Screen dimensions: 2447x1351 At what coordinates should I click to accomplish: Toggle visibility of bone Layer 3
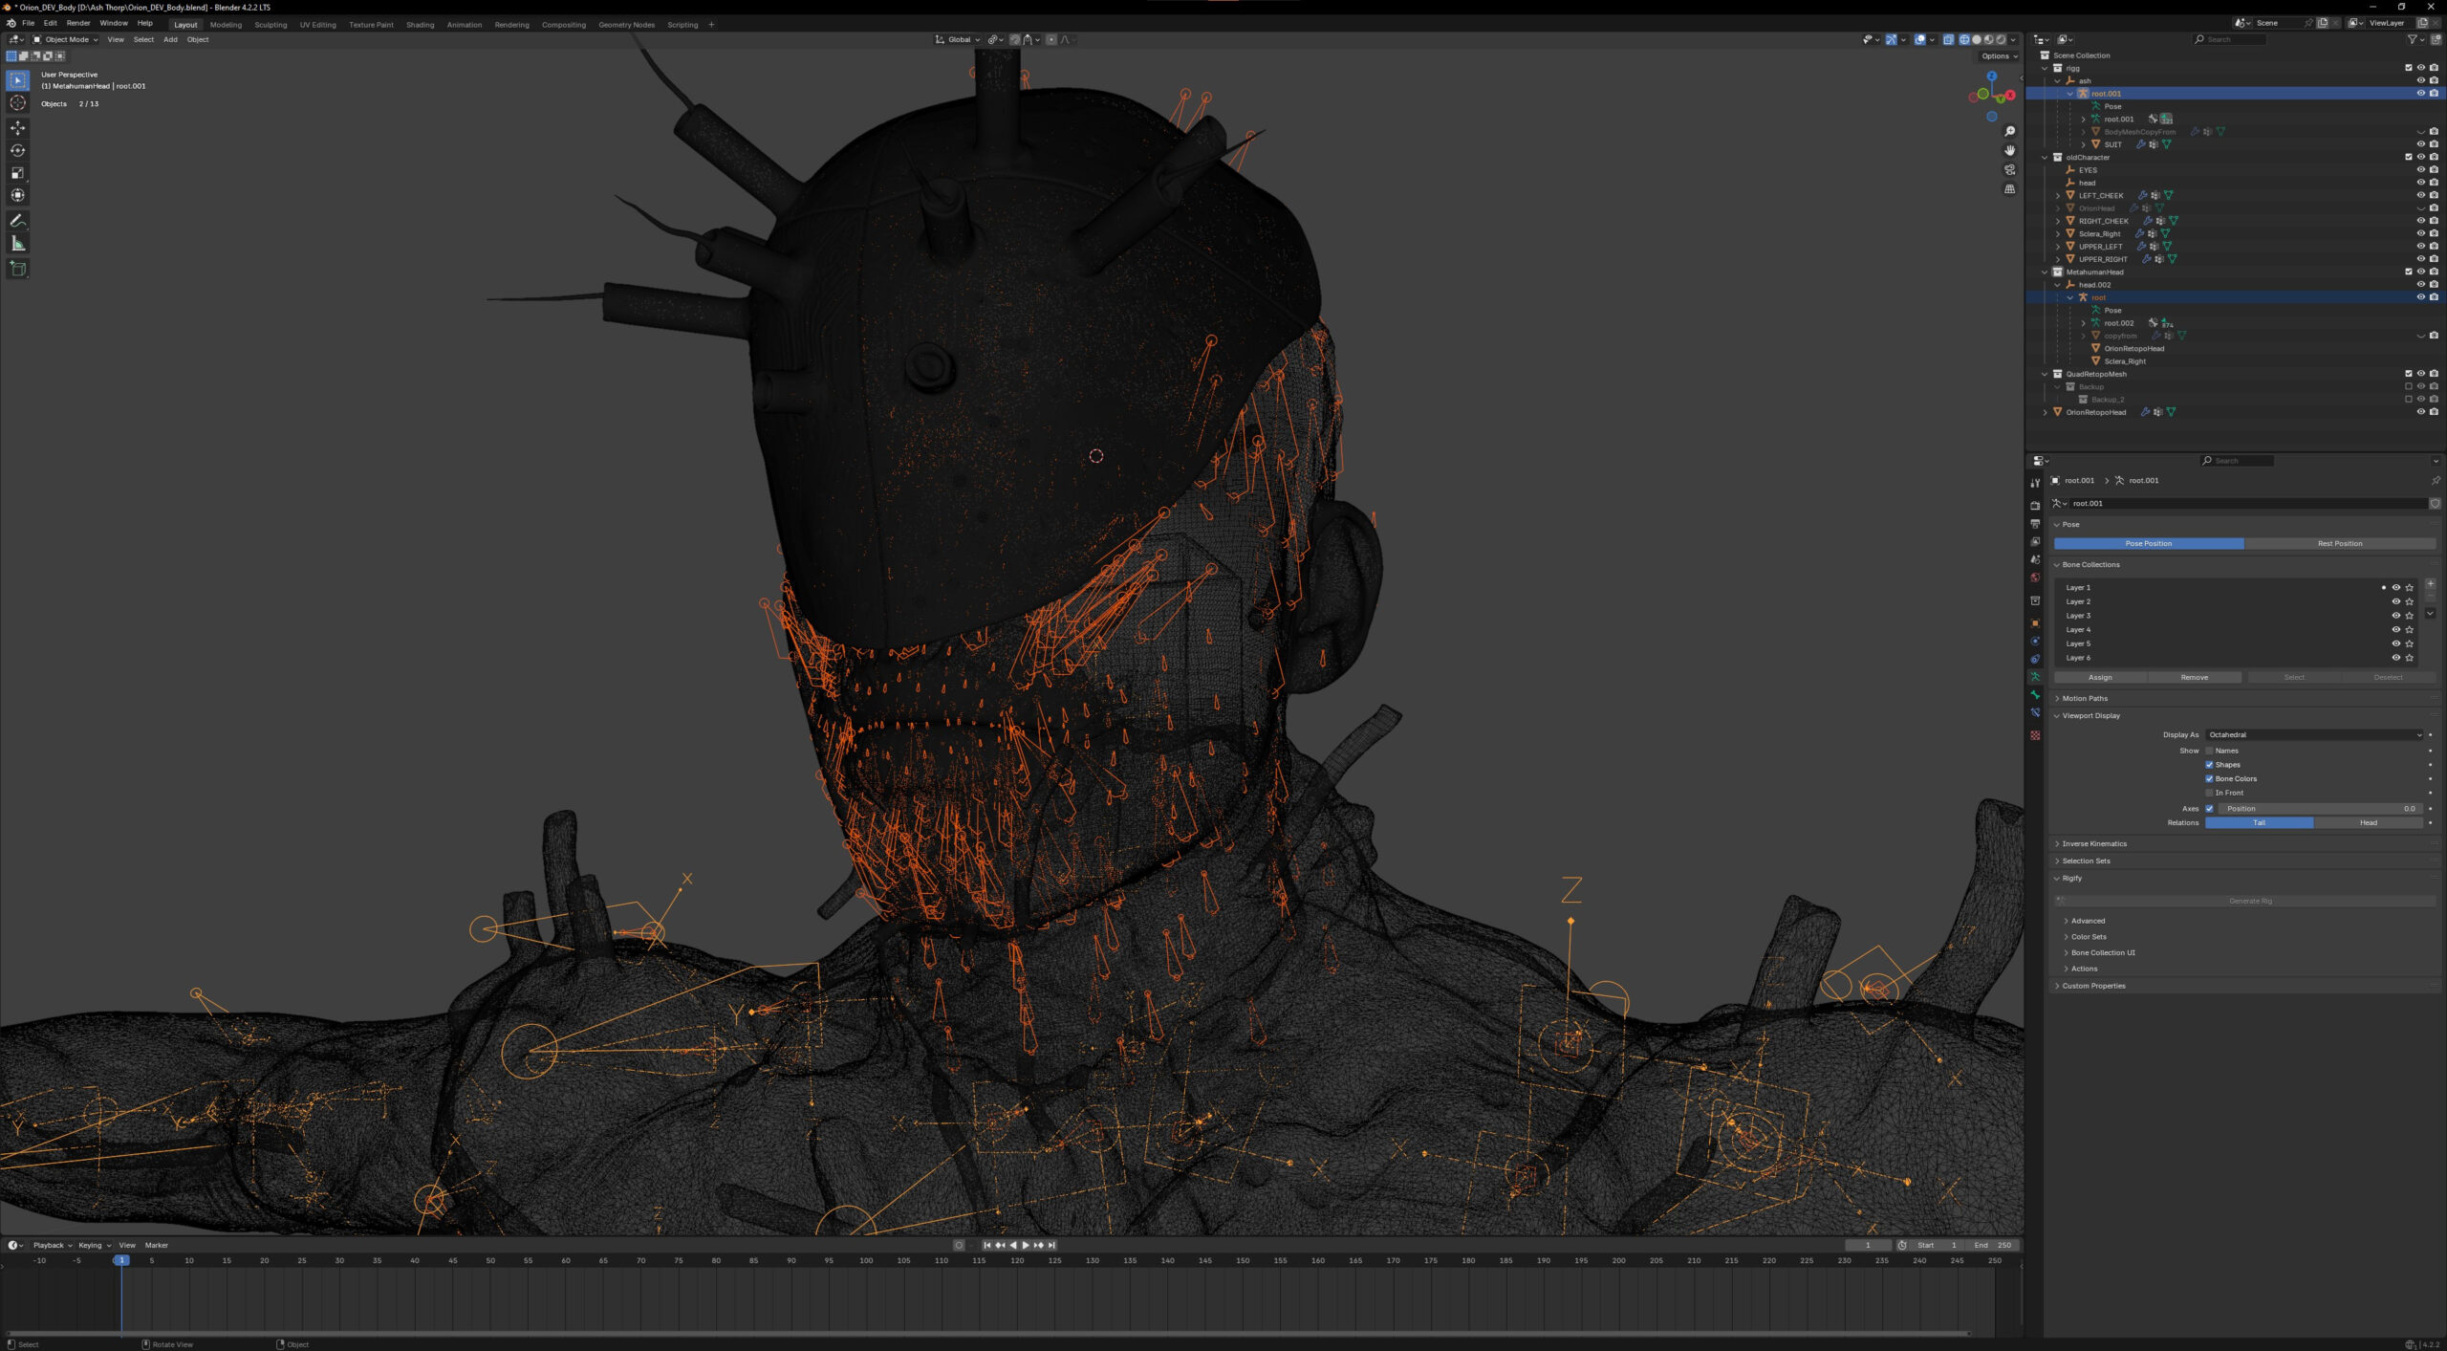coord(2395,616)
